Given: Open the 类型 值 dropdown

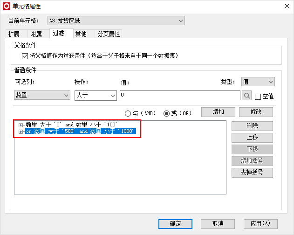Looking at the screenshot, I should pyautogui.click(x=258, y=82).
